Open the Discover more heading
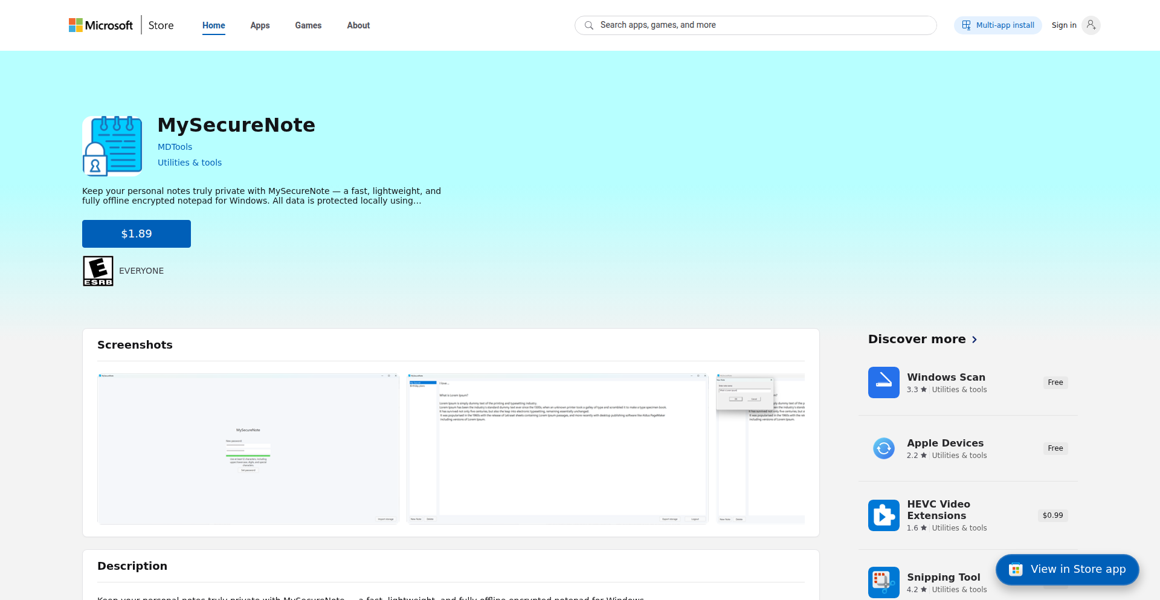This screenshot has height=600, width=1160. point(917,339)
